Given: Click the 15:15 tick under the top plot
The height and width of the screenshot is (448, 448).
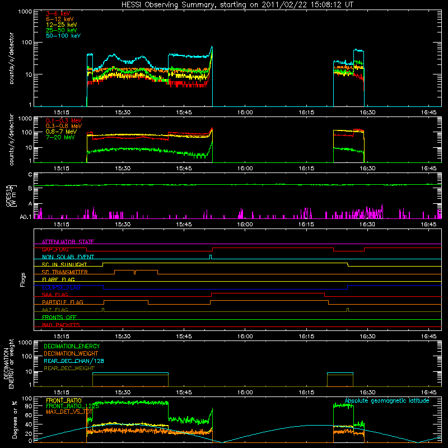Looking at the screenshot, I should [62, 113].
